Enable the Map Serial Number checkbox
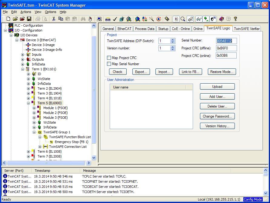Screen dimensions: 270x203 109,64
